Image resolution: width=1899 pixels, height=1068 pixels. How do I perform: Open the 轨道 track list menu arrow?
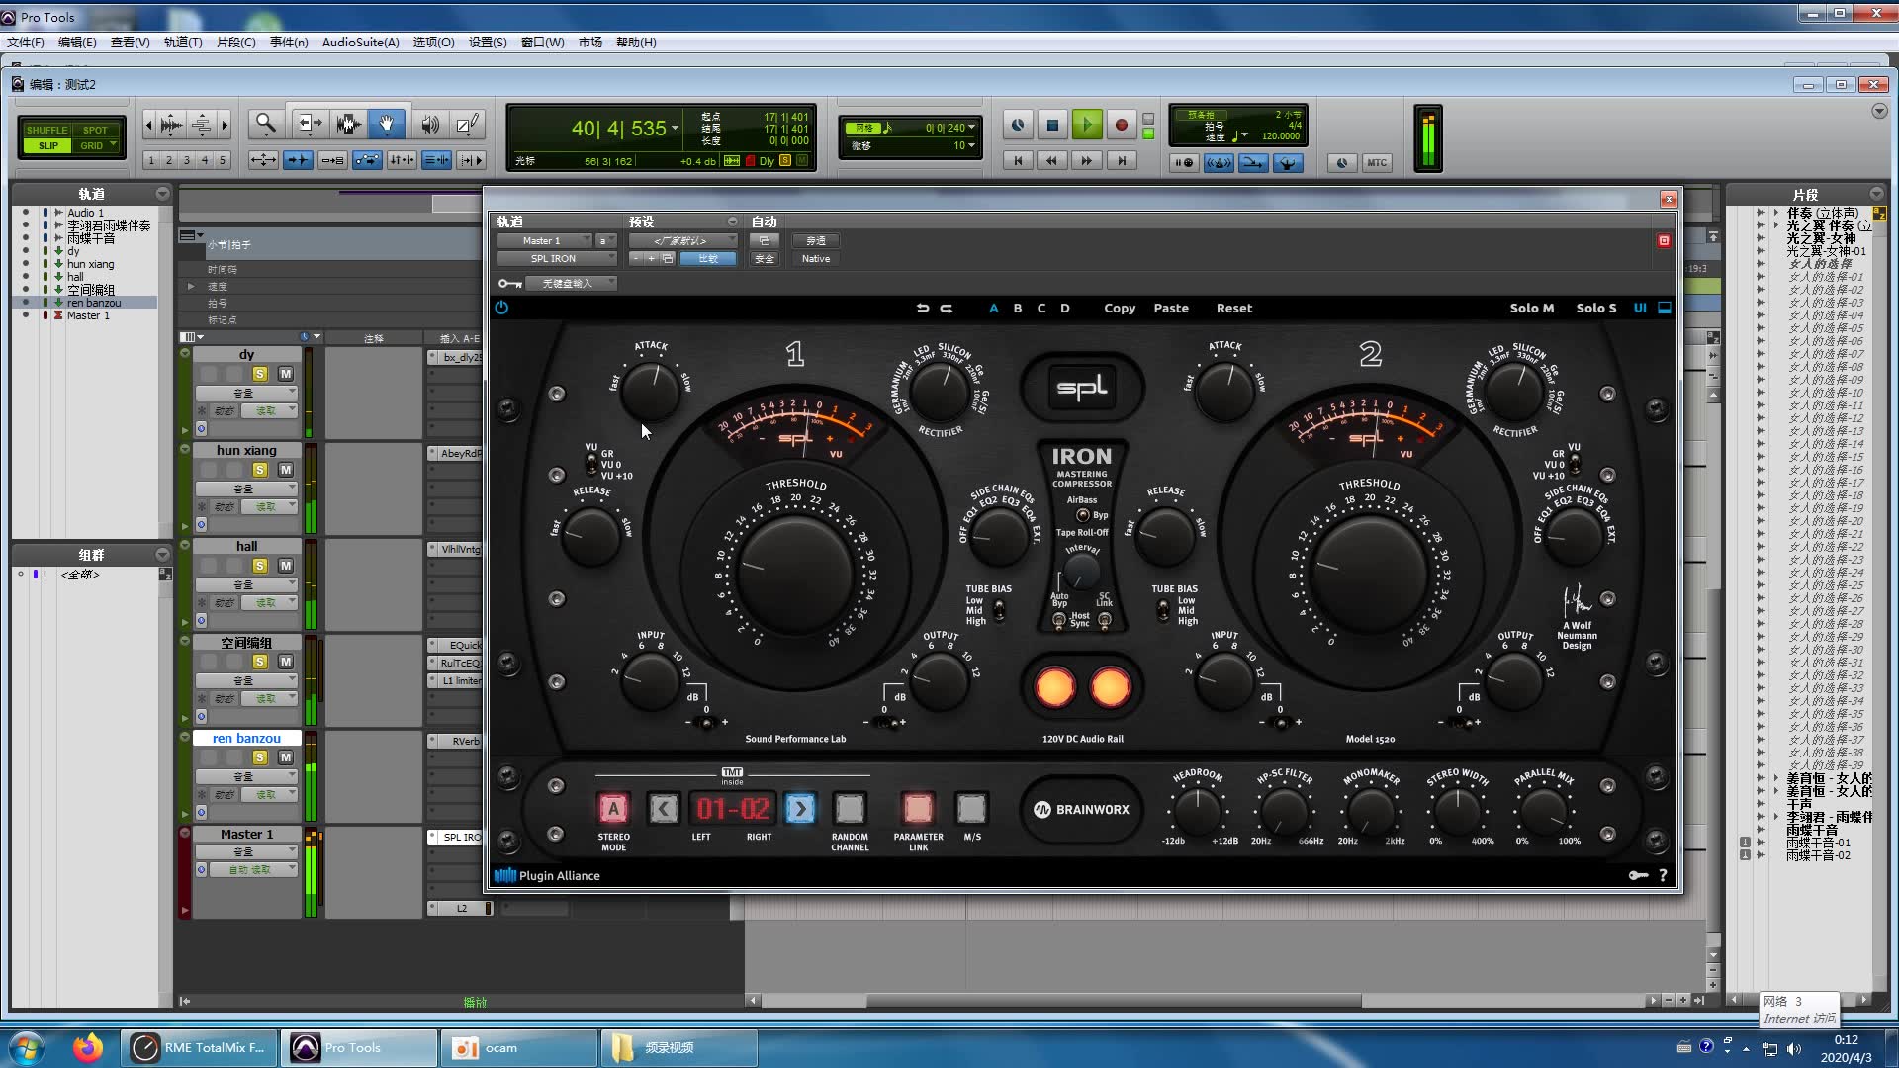[162, 194]
